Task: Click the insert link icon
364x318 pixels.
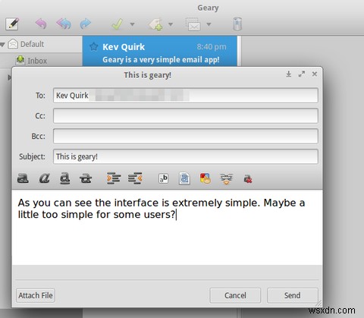Action: [x=226, y=178]
